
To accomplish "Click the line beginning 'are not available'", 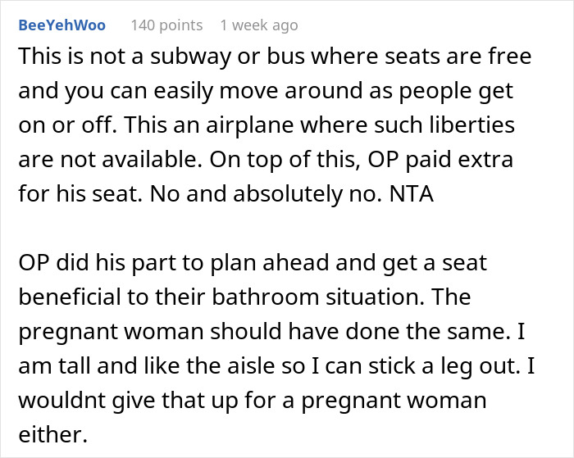I will coord(266,160).
